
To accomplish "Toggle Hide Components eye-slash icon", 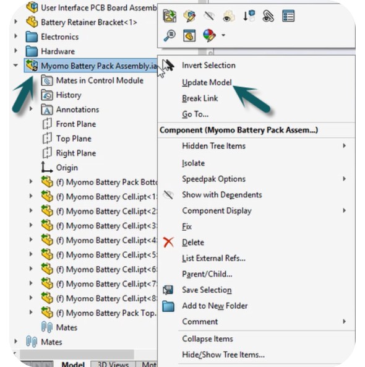I will pos(209,16).
